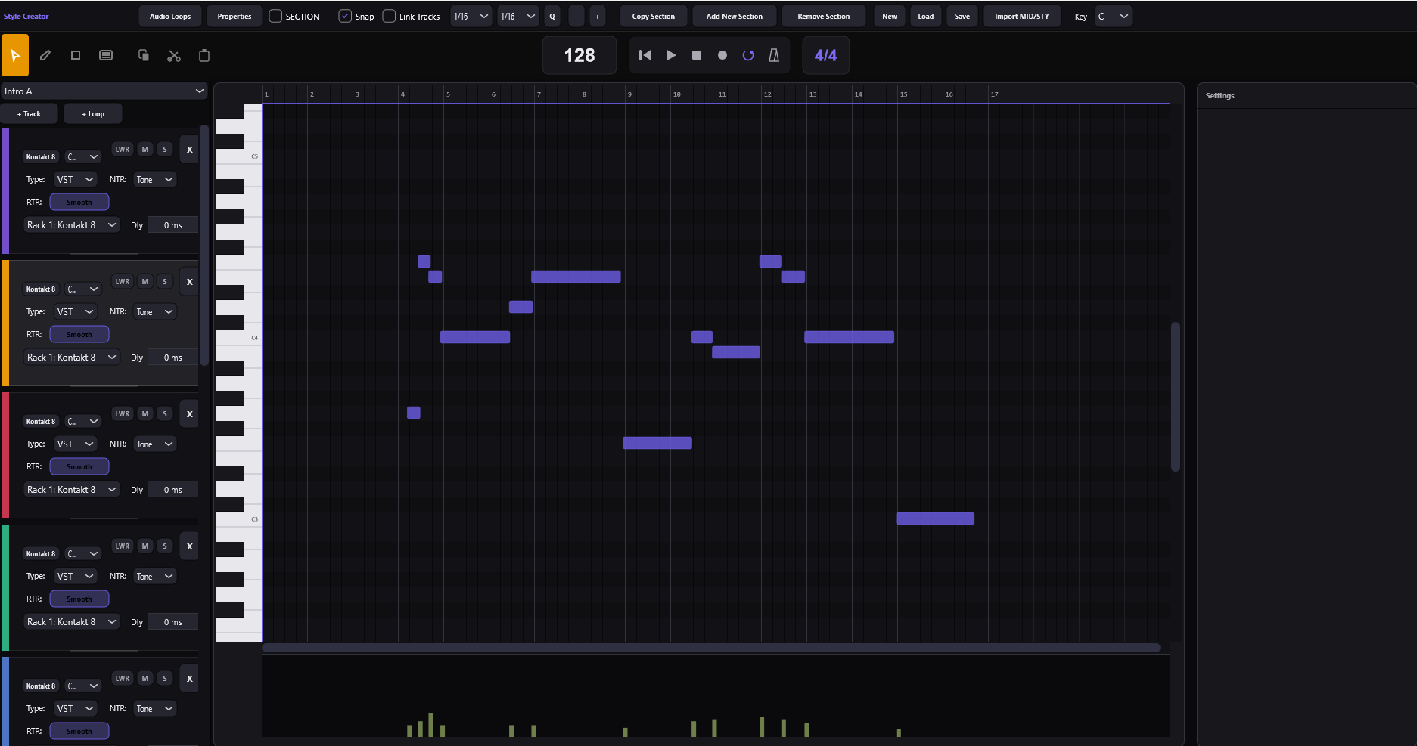1417x746 pixels.
Task: Toggle Smooth RTR on the first track
Action: click(79, 203)
